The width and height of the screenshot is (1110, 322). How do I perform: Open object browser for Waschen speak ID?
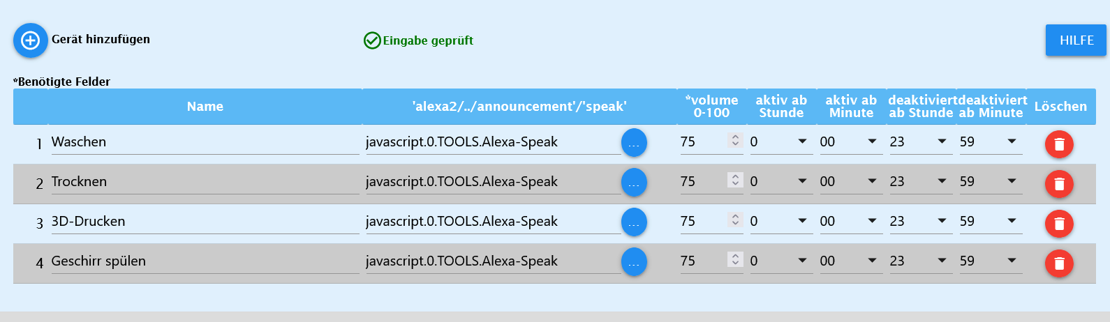pyautogui.click(x=634, y=143)
